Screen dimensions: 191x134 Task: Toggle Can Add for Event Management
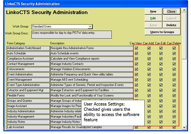[x=149, y=80]
